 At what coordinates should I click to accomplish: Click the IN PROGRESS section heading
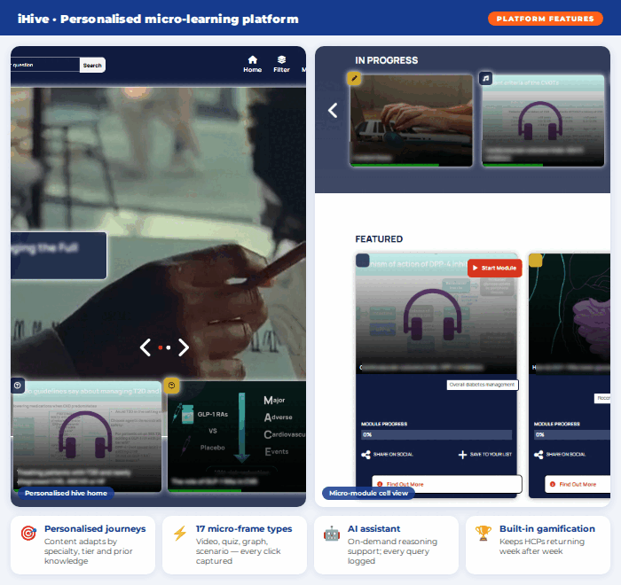[386, 60]
